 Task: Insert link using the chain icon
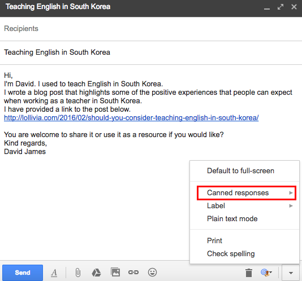[x=133, y=273]
